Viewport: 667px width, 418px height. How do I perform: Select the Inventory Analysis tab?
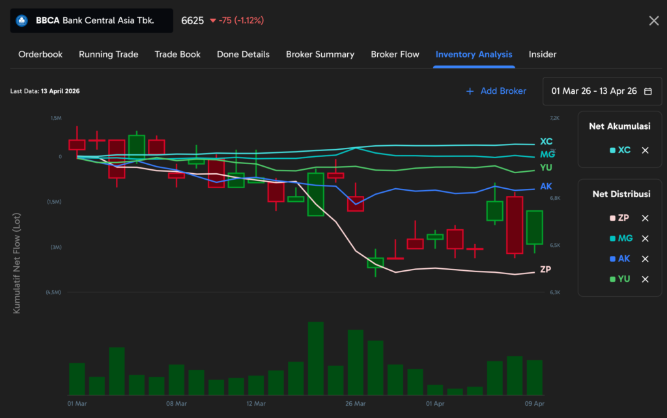(x=474, y=55)
